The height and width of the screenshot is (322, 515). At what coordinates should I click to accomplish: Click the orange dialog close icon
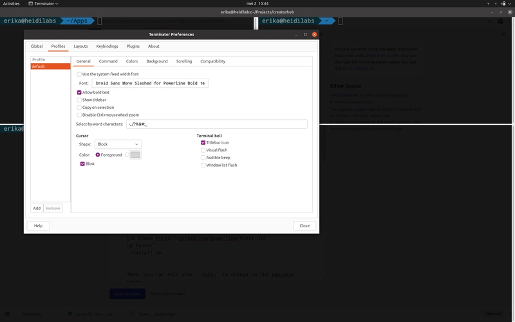(314, 35)
